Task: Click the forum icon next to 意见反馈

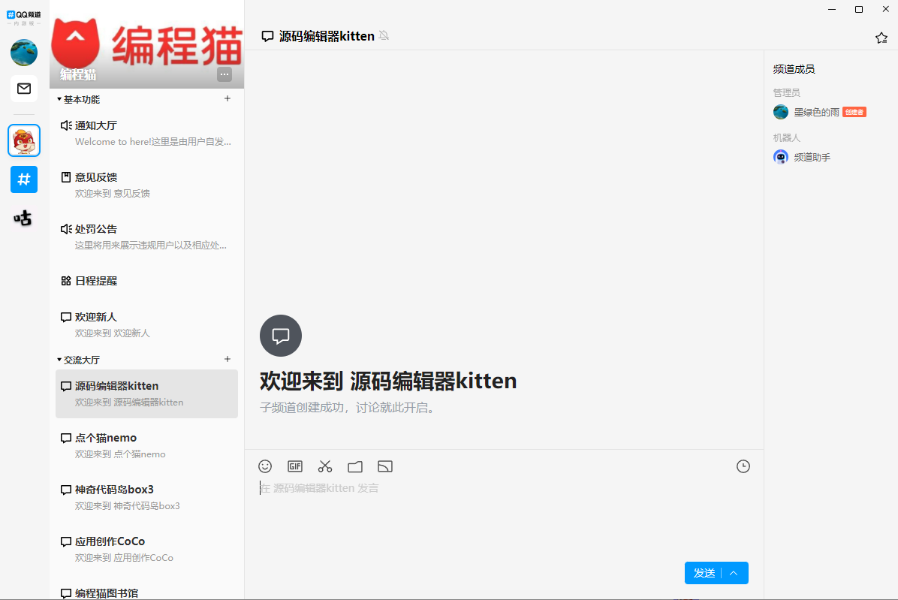Action: pyautogui.click(x=66, y=177)
